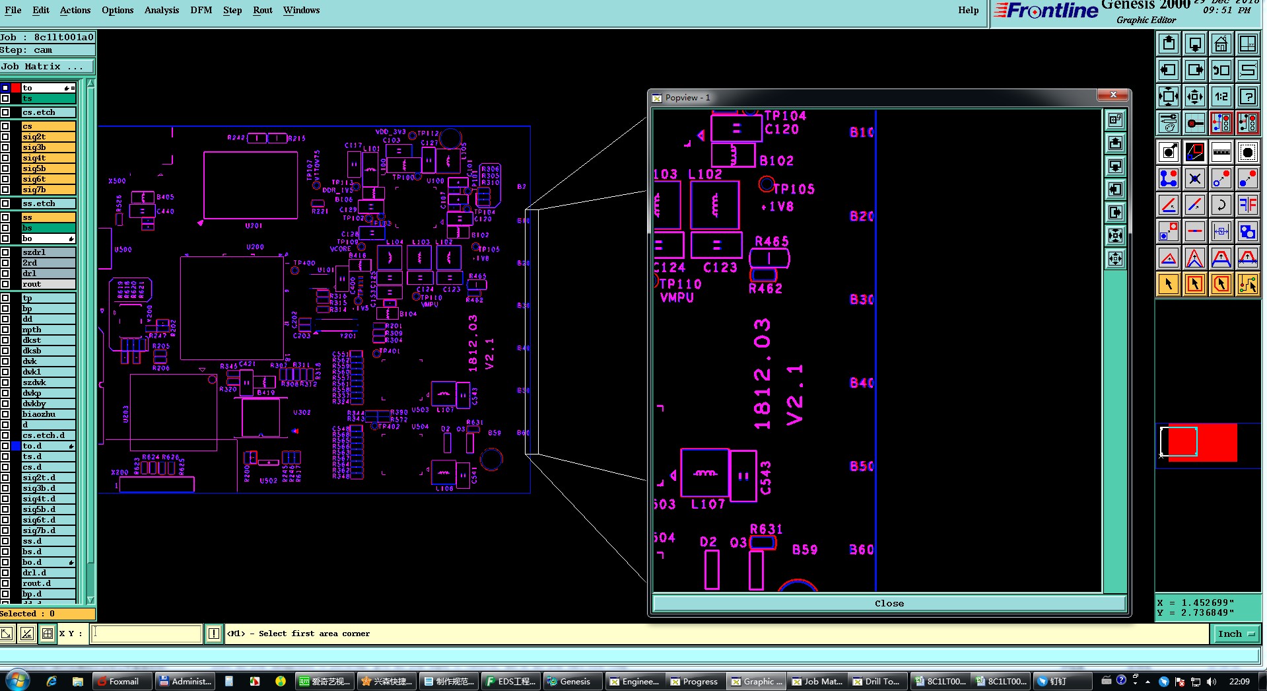The image size is (1267, 691).
Task: Toggle the checkbox for layer sig2t
Action: 5,137
